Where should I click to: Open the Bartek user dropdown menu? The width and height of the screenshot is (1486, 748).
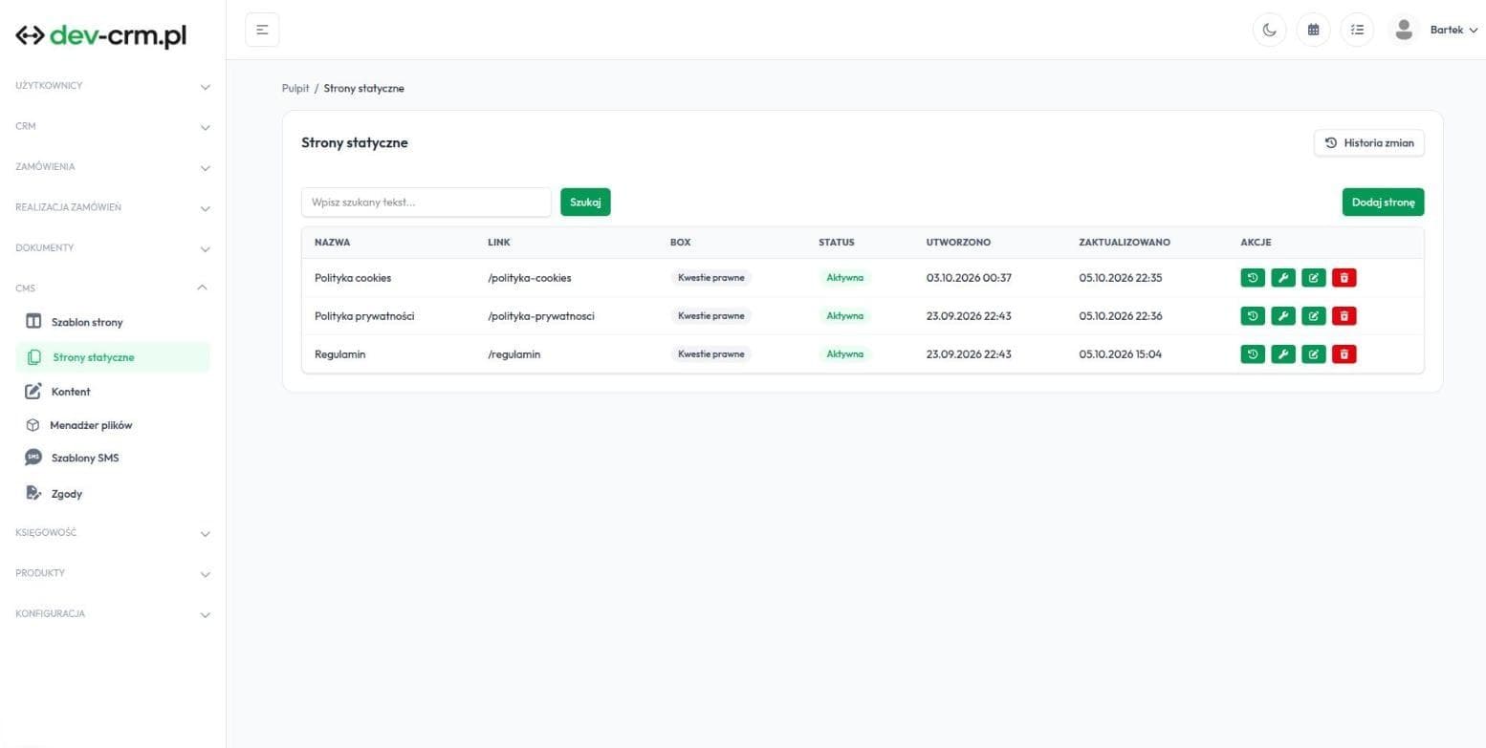click(1434, 30)
